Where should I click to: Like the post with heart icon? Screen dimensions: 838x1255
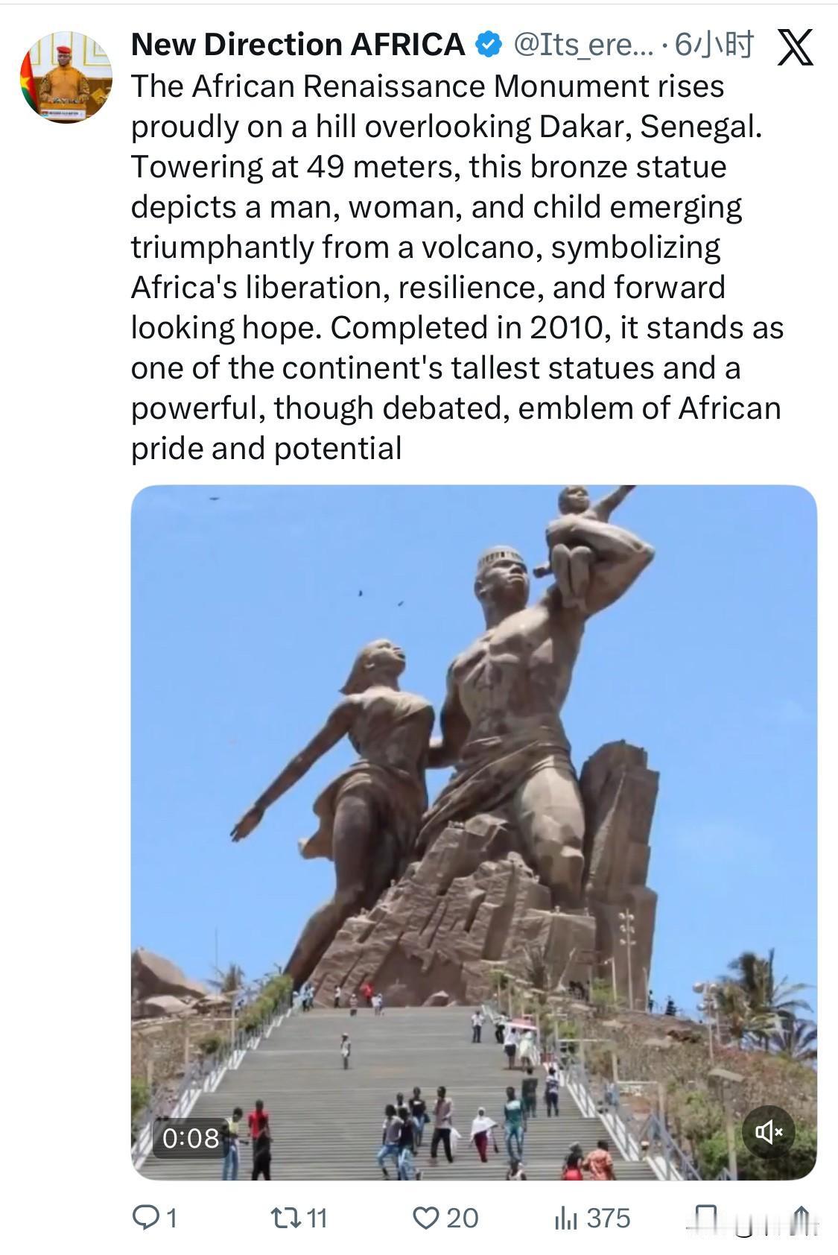(x=426, y=1218)
